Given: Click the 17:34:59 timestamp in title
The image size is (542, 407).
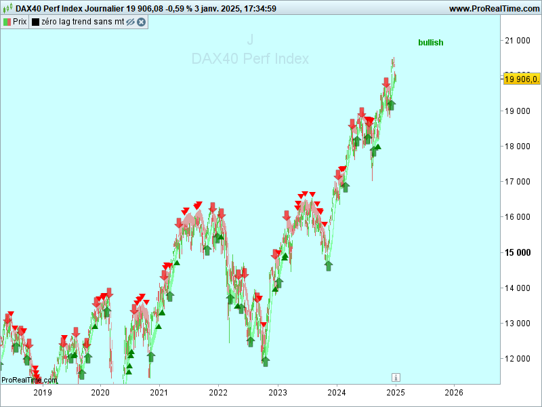Looking at the screenshot, I should coord(260,9).
